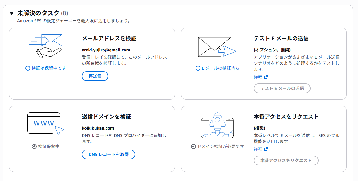Click minus-circle icon beside ドメイン検証が必要です
Screen dimensions: 358x181
coord(193,147)
